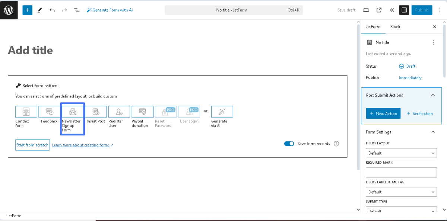The width and height of the screenshot is (447, 221).
Task: Select the Insert Post pattern
Action: coord(96,112)
